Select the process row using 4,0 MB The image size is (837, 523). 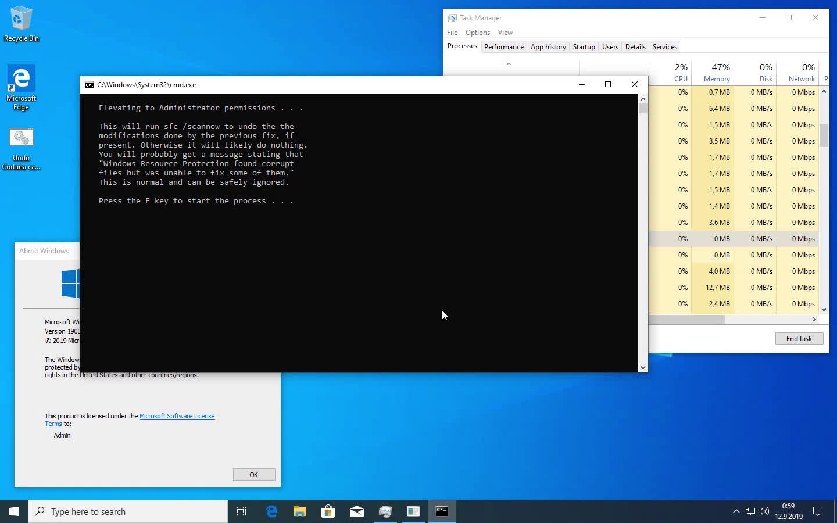[734, 271]
